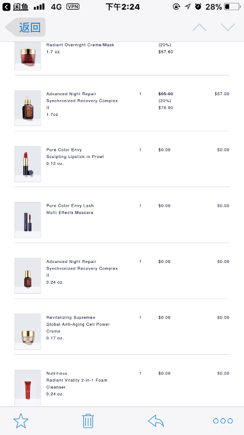Go to previous message with up chevron
244x435 pixels.
tap(200, 27)
